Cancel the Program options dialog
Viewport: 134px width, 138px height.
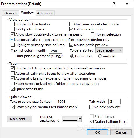(x=121, y=132)
